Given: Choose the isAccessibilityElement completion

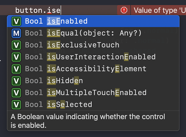Looking at the screenshot, I should pyautogui.click(x=96, y=69).
